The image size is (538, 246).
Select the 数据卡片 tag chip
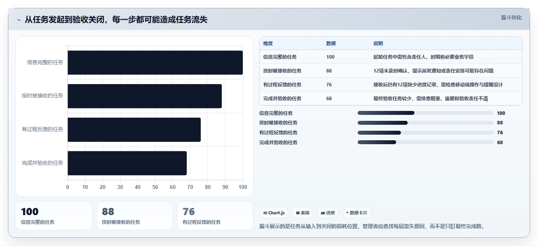click(356, 213)
